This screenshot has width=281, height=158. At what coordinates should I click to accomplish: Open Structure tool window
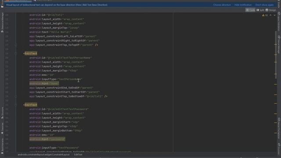coord(2,113)
